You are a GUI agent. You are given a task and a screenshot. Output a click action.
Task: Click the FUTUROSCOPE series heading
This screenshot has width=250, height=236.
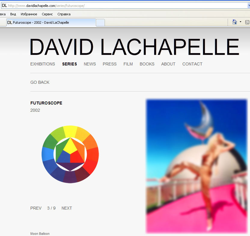[46, 103]
